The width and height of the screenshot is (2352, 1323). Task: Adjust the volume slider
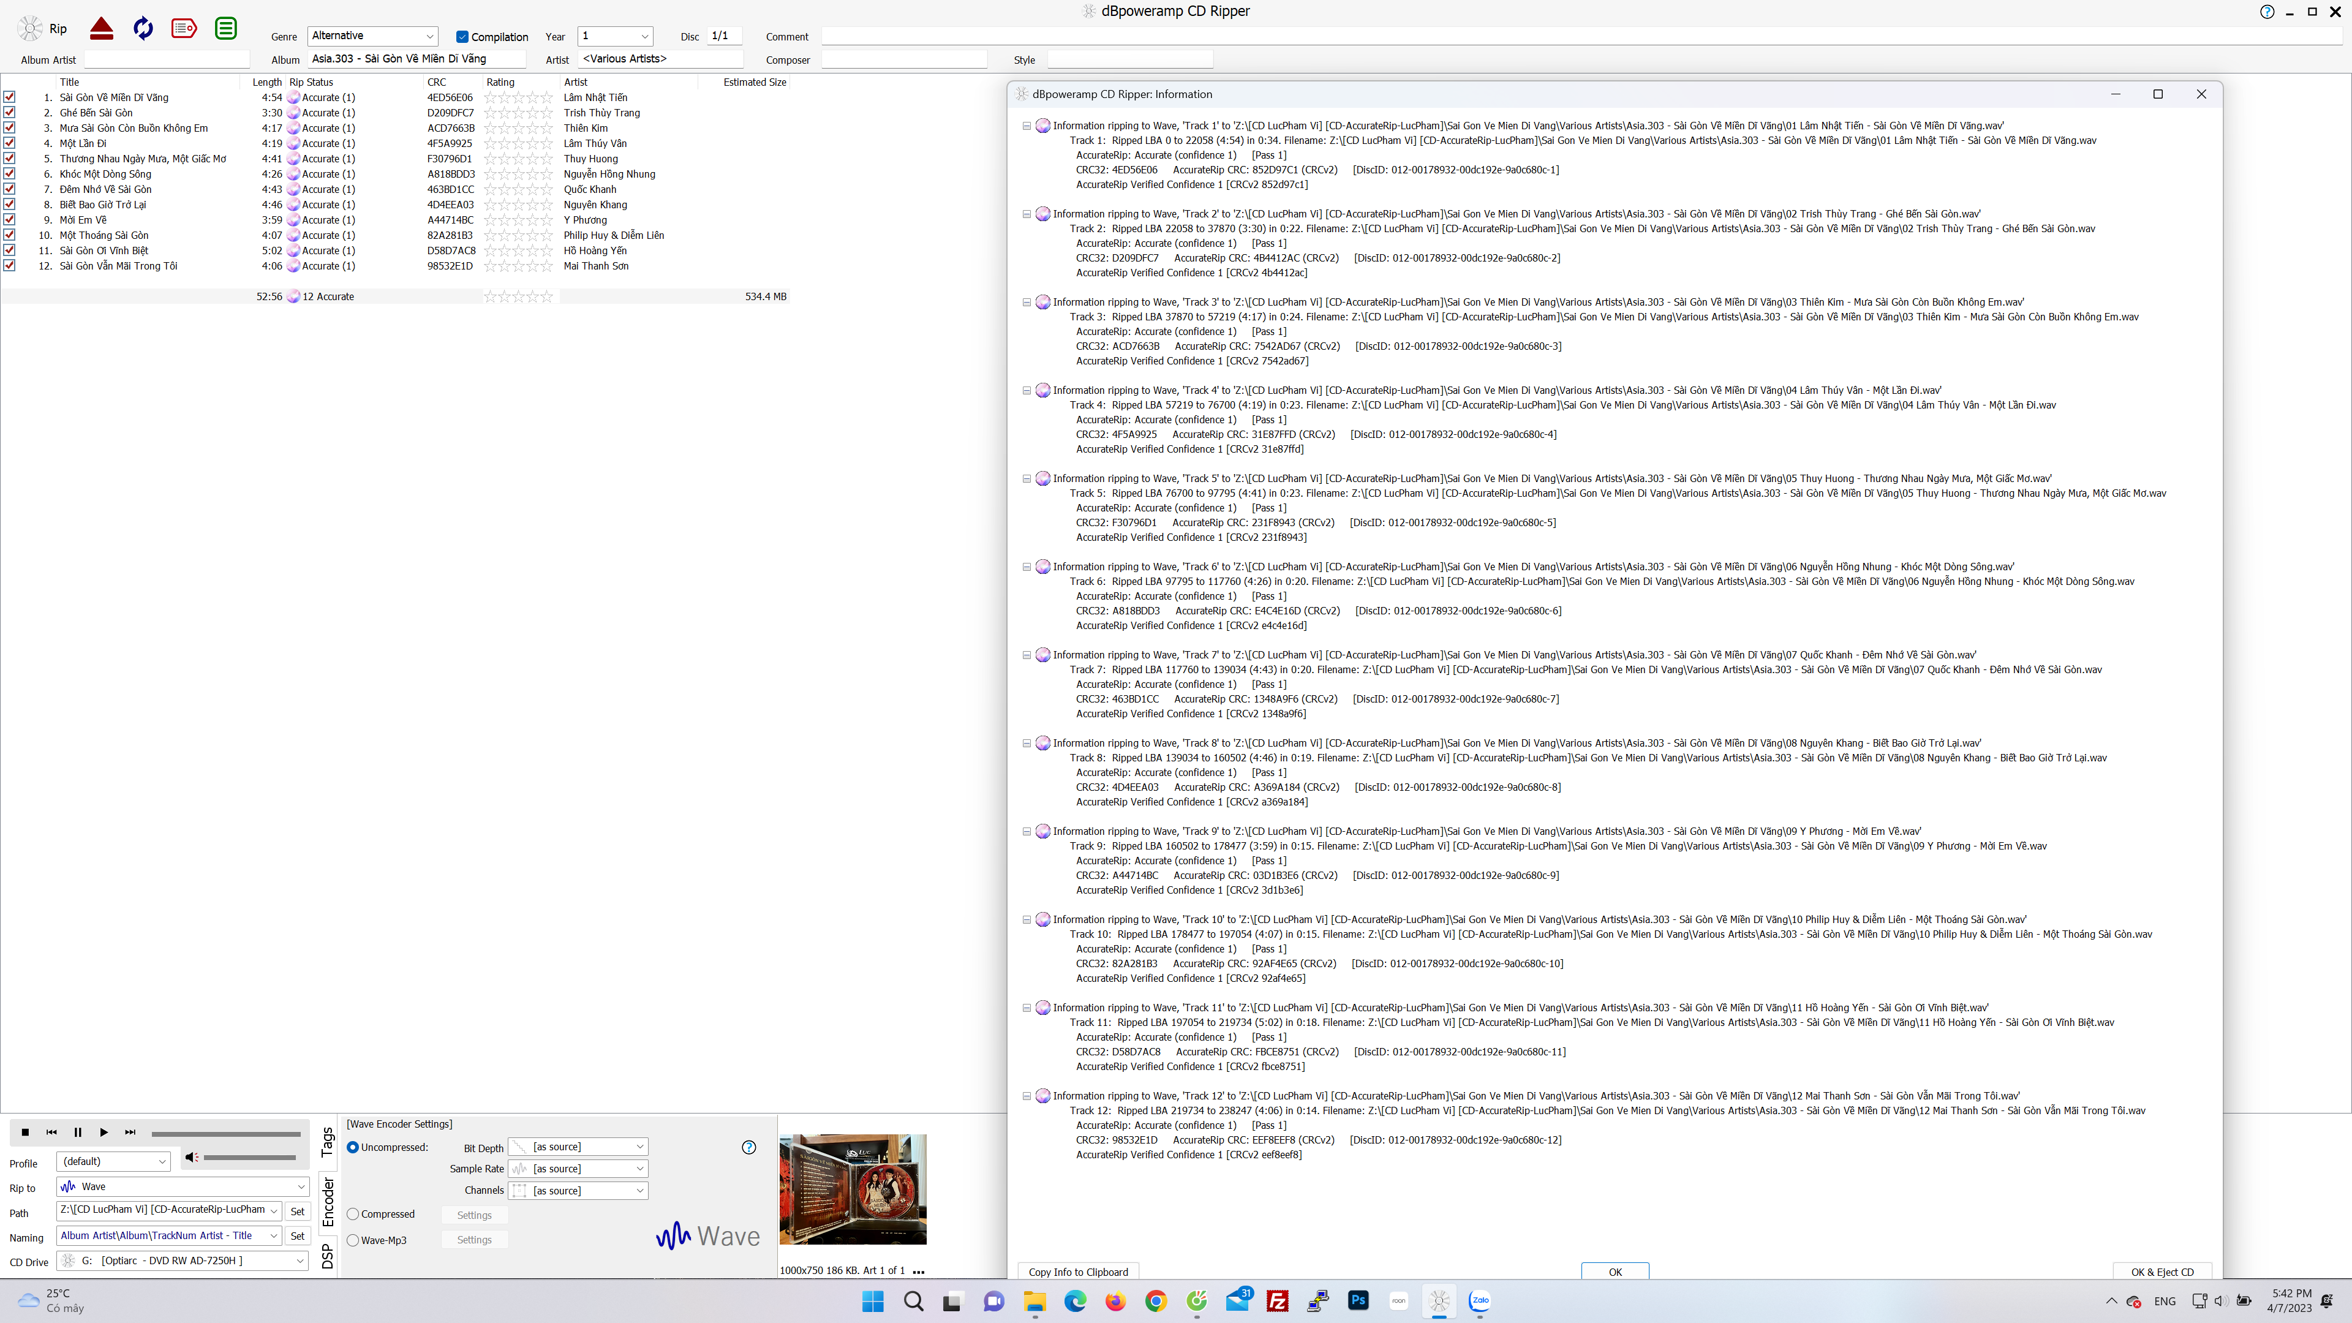pyautogui.click(x=249, y=1157)
